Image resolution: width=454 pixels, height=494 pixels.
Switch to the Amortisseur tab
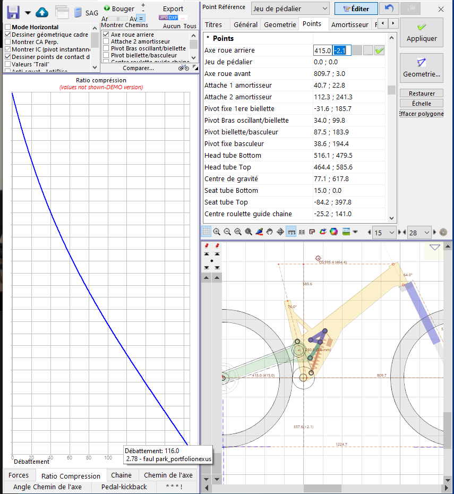click(x=349, y=24)
